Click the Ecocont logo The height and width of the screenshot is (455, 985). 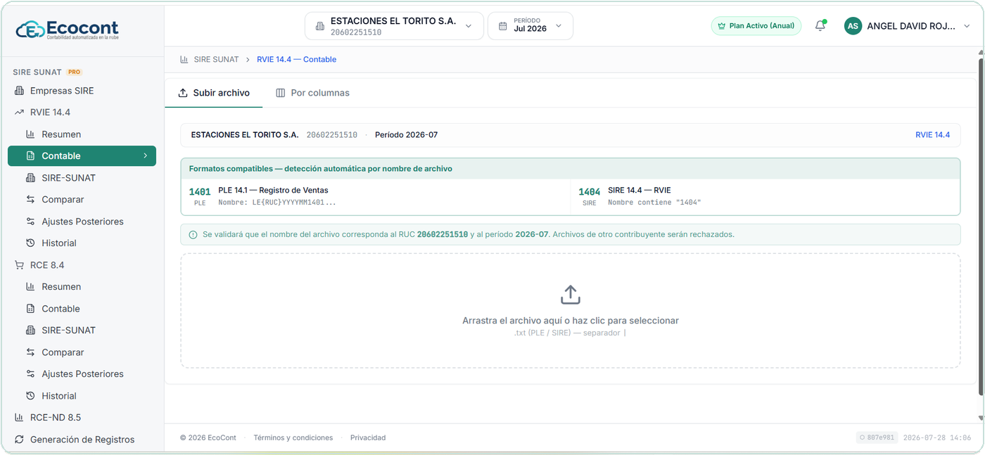67,30
